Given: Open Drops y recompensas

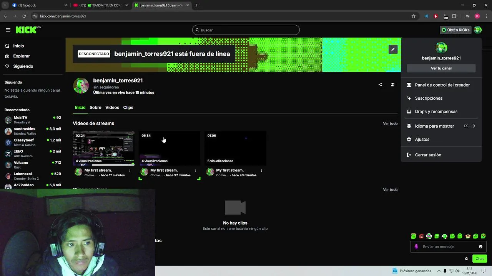Looking at the screenshot, I should pyautogui.click(x=441, y=112).
